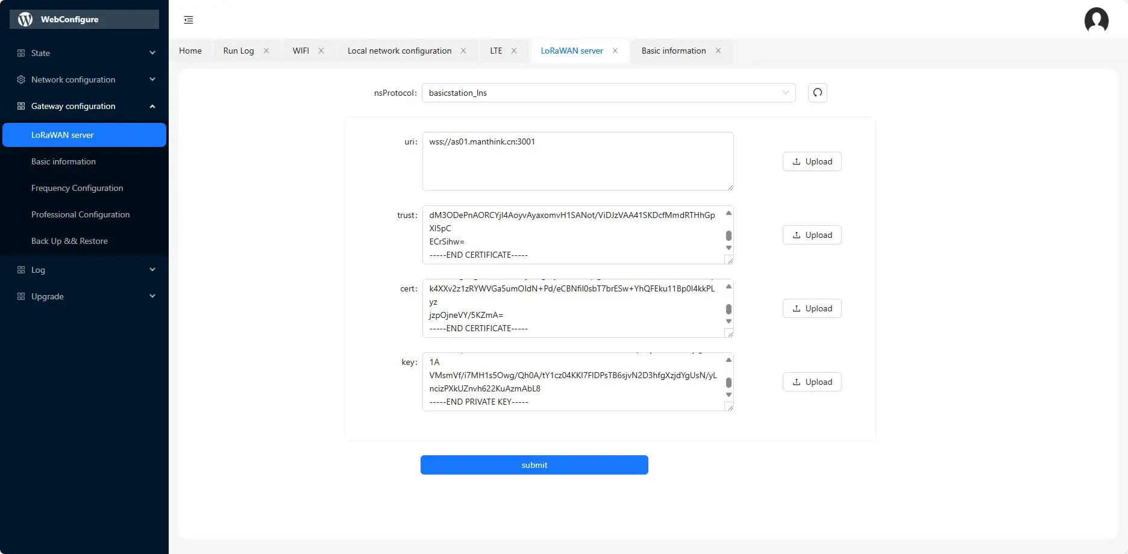Expand the Upgrade sidebar menu
This screenshot has width=1128, height=554.
point(152,296)
